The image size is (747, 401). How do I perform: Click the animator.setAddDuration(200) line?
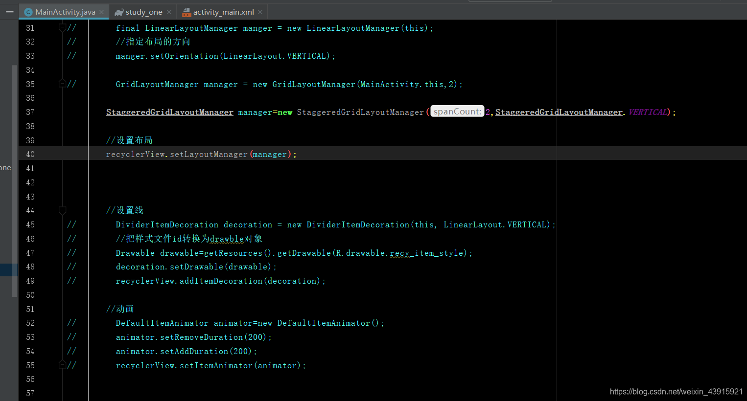click(186, 351)
